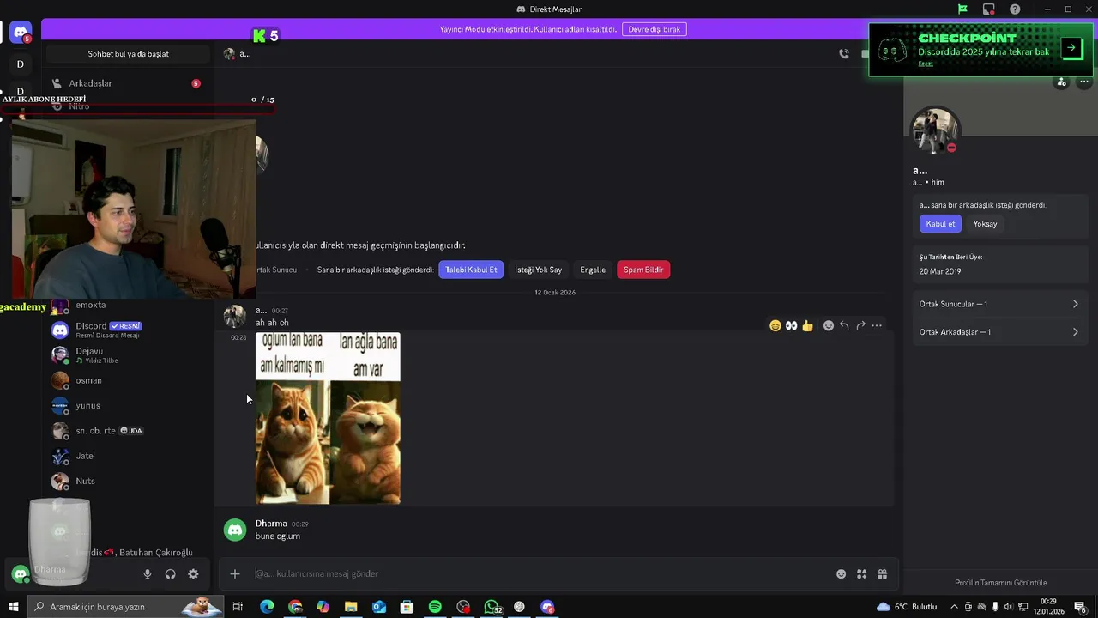Open more options on hovered message
The width and height of the screenshot is (1098, 618).
877,325
